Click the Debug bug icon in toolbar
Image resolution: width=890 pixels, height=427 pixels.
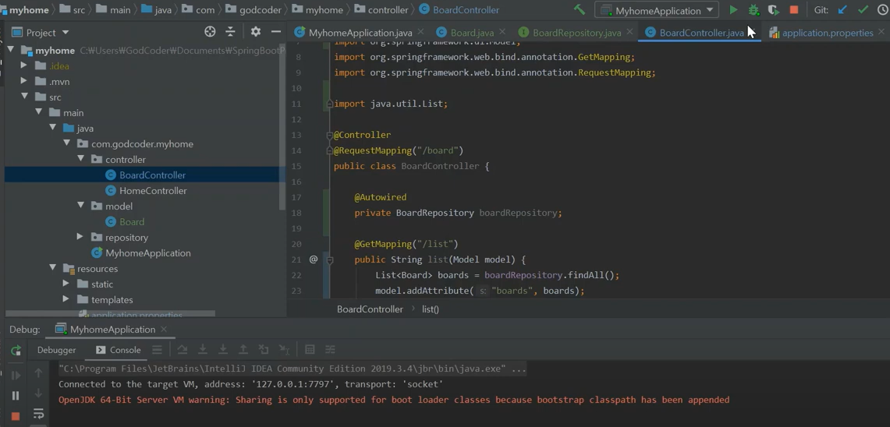tap(753, 9)
